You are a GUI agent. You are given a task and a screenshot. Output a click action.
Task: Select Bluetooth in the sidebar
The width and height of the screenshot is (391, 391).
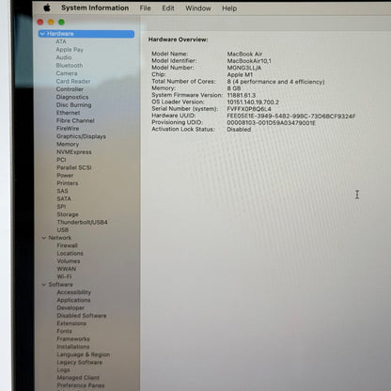pyautogui.click(x=70, y=66)
